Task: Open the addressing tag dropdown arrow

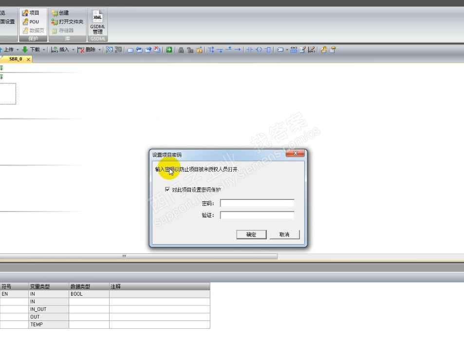Action: 287,50
